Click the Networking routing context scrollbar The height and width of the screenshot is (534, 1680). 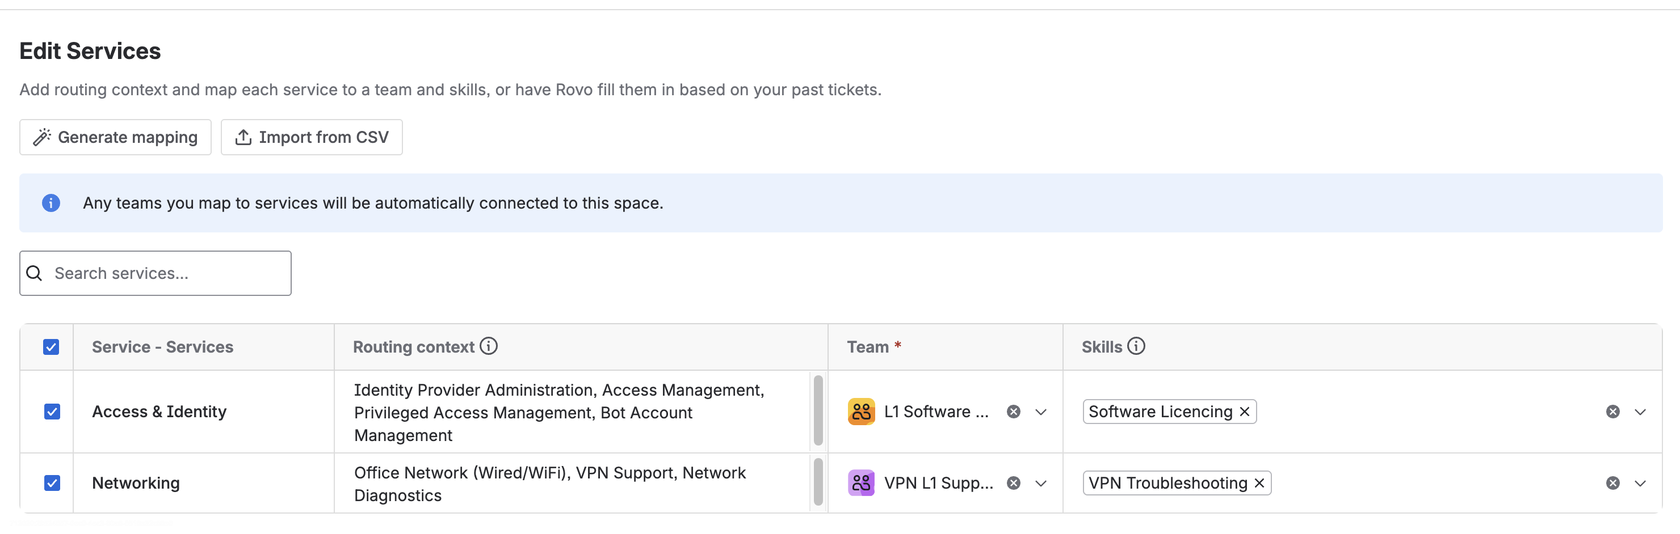coord(818,482)
